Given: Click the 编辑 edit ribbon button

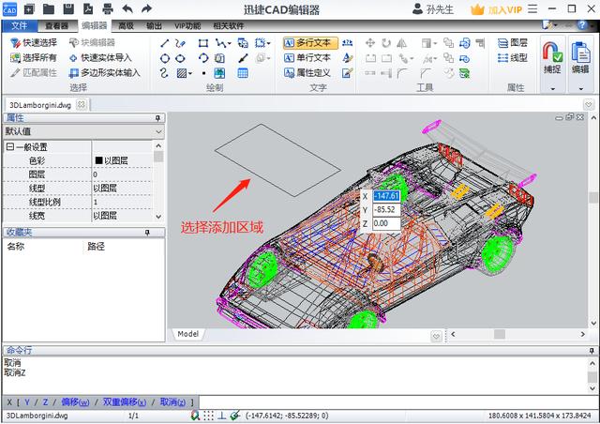Looking at the screenshot, I should pyautogui.click(x=581, y=58).
